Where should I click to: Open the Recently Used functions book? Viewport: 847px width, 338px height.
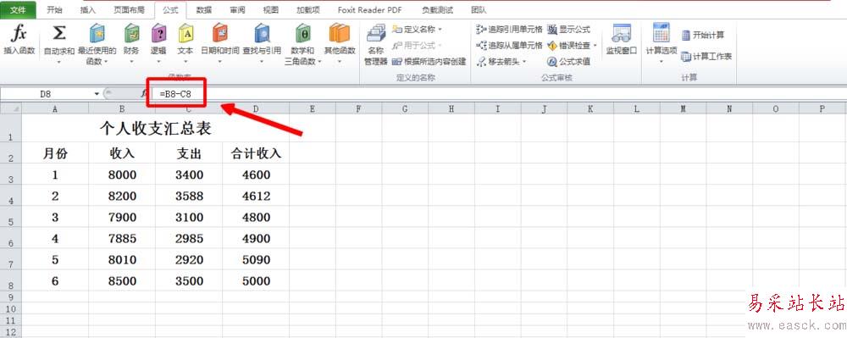97,44
